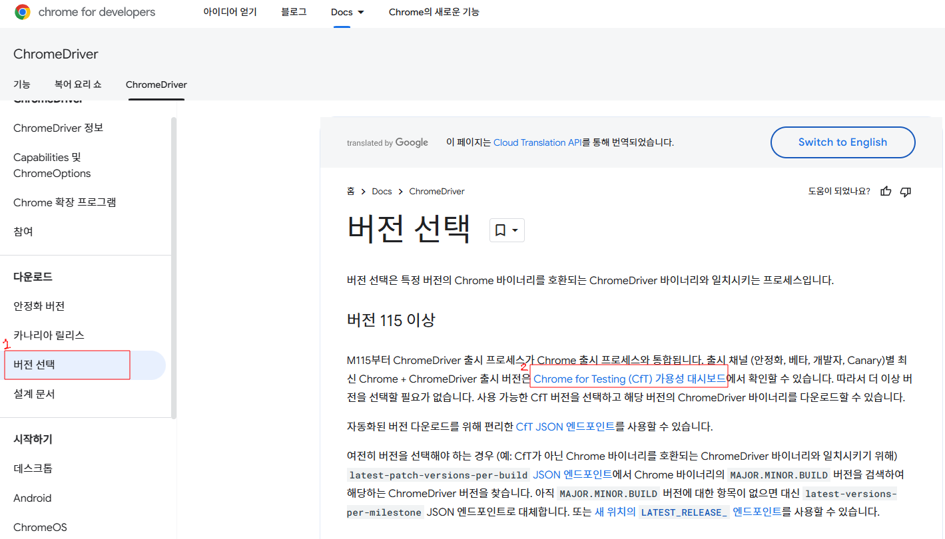Expand the Docs dropdown menu

pyautogui.click(x=348, y=12)
